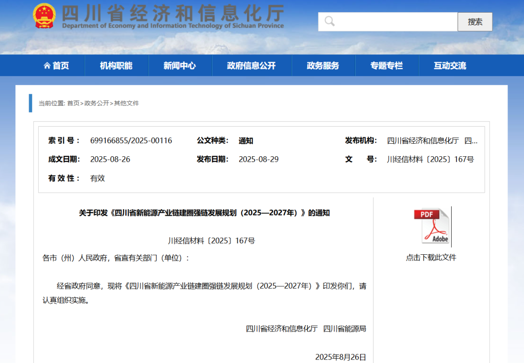Click the 发布机构 field label
This screenshot has height=363, width=524.
[361, 140]
